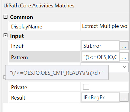Click the Input category header text
The image size is (130, 112).
click(x=17, y=36)
